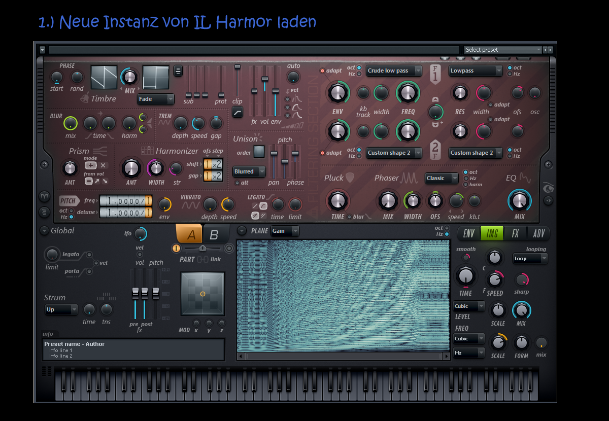
Task: Open the Classic phaser type dropdown
Action: tap(442, 178)
